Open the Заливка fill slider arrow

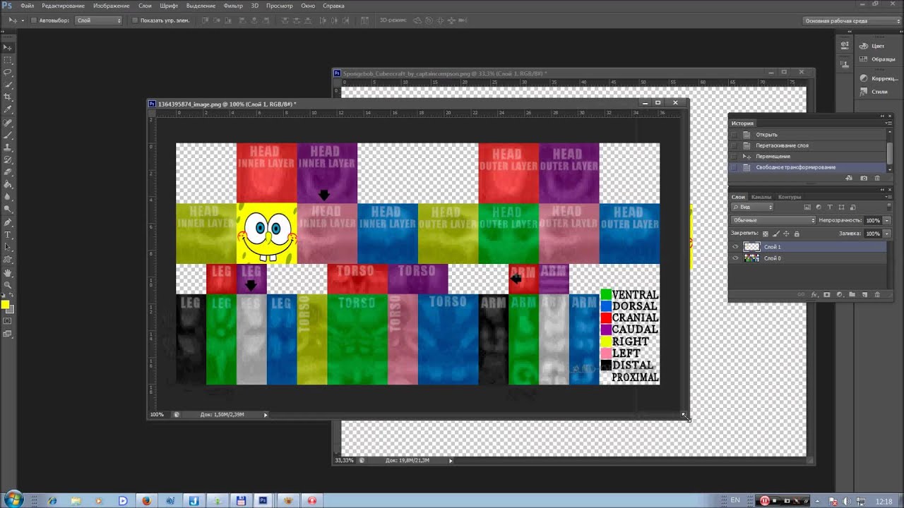click(x=887, y=234)
